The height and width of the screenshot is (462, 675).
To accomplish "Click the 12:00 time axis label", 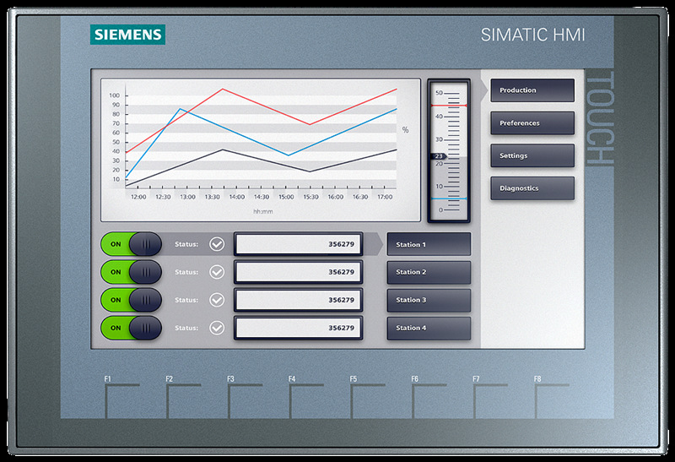I will (138, 197).
